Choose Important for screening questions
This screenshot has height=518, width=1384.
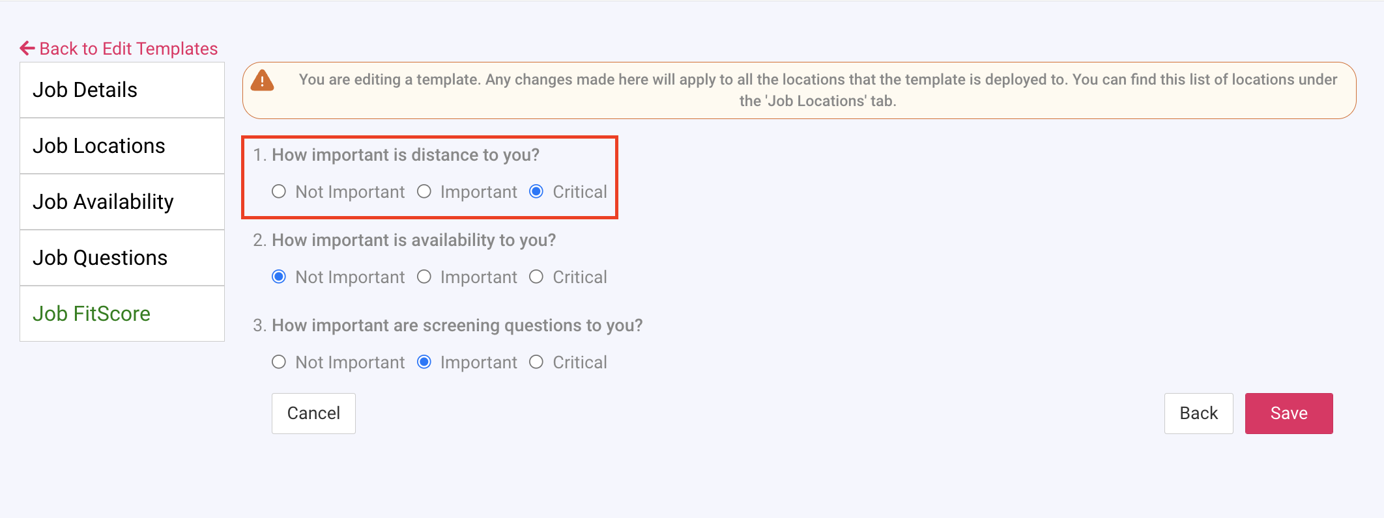point(424,362)
